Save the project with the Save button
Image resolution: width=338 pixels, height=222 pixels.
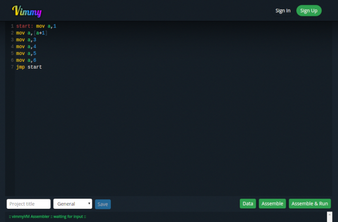(x=103, y=204)
